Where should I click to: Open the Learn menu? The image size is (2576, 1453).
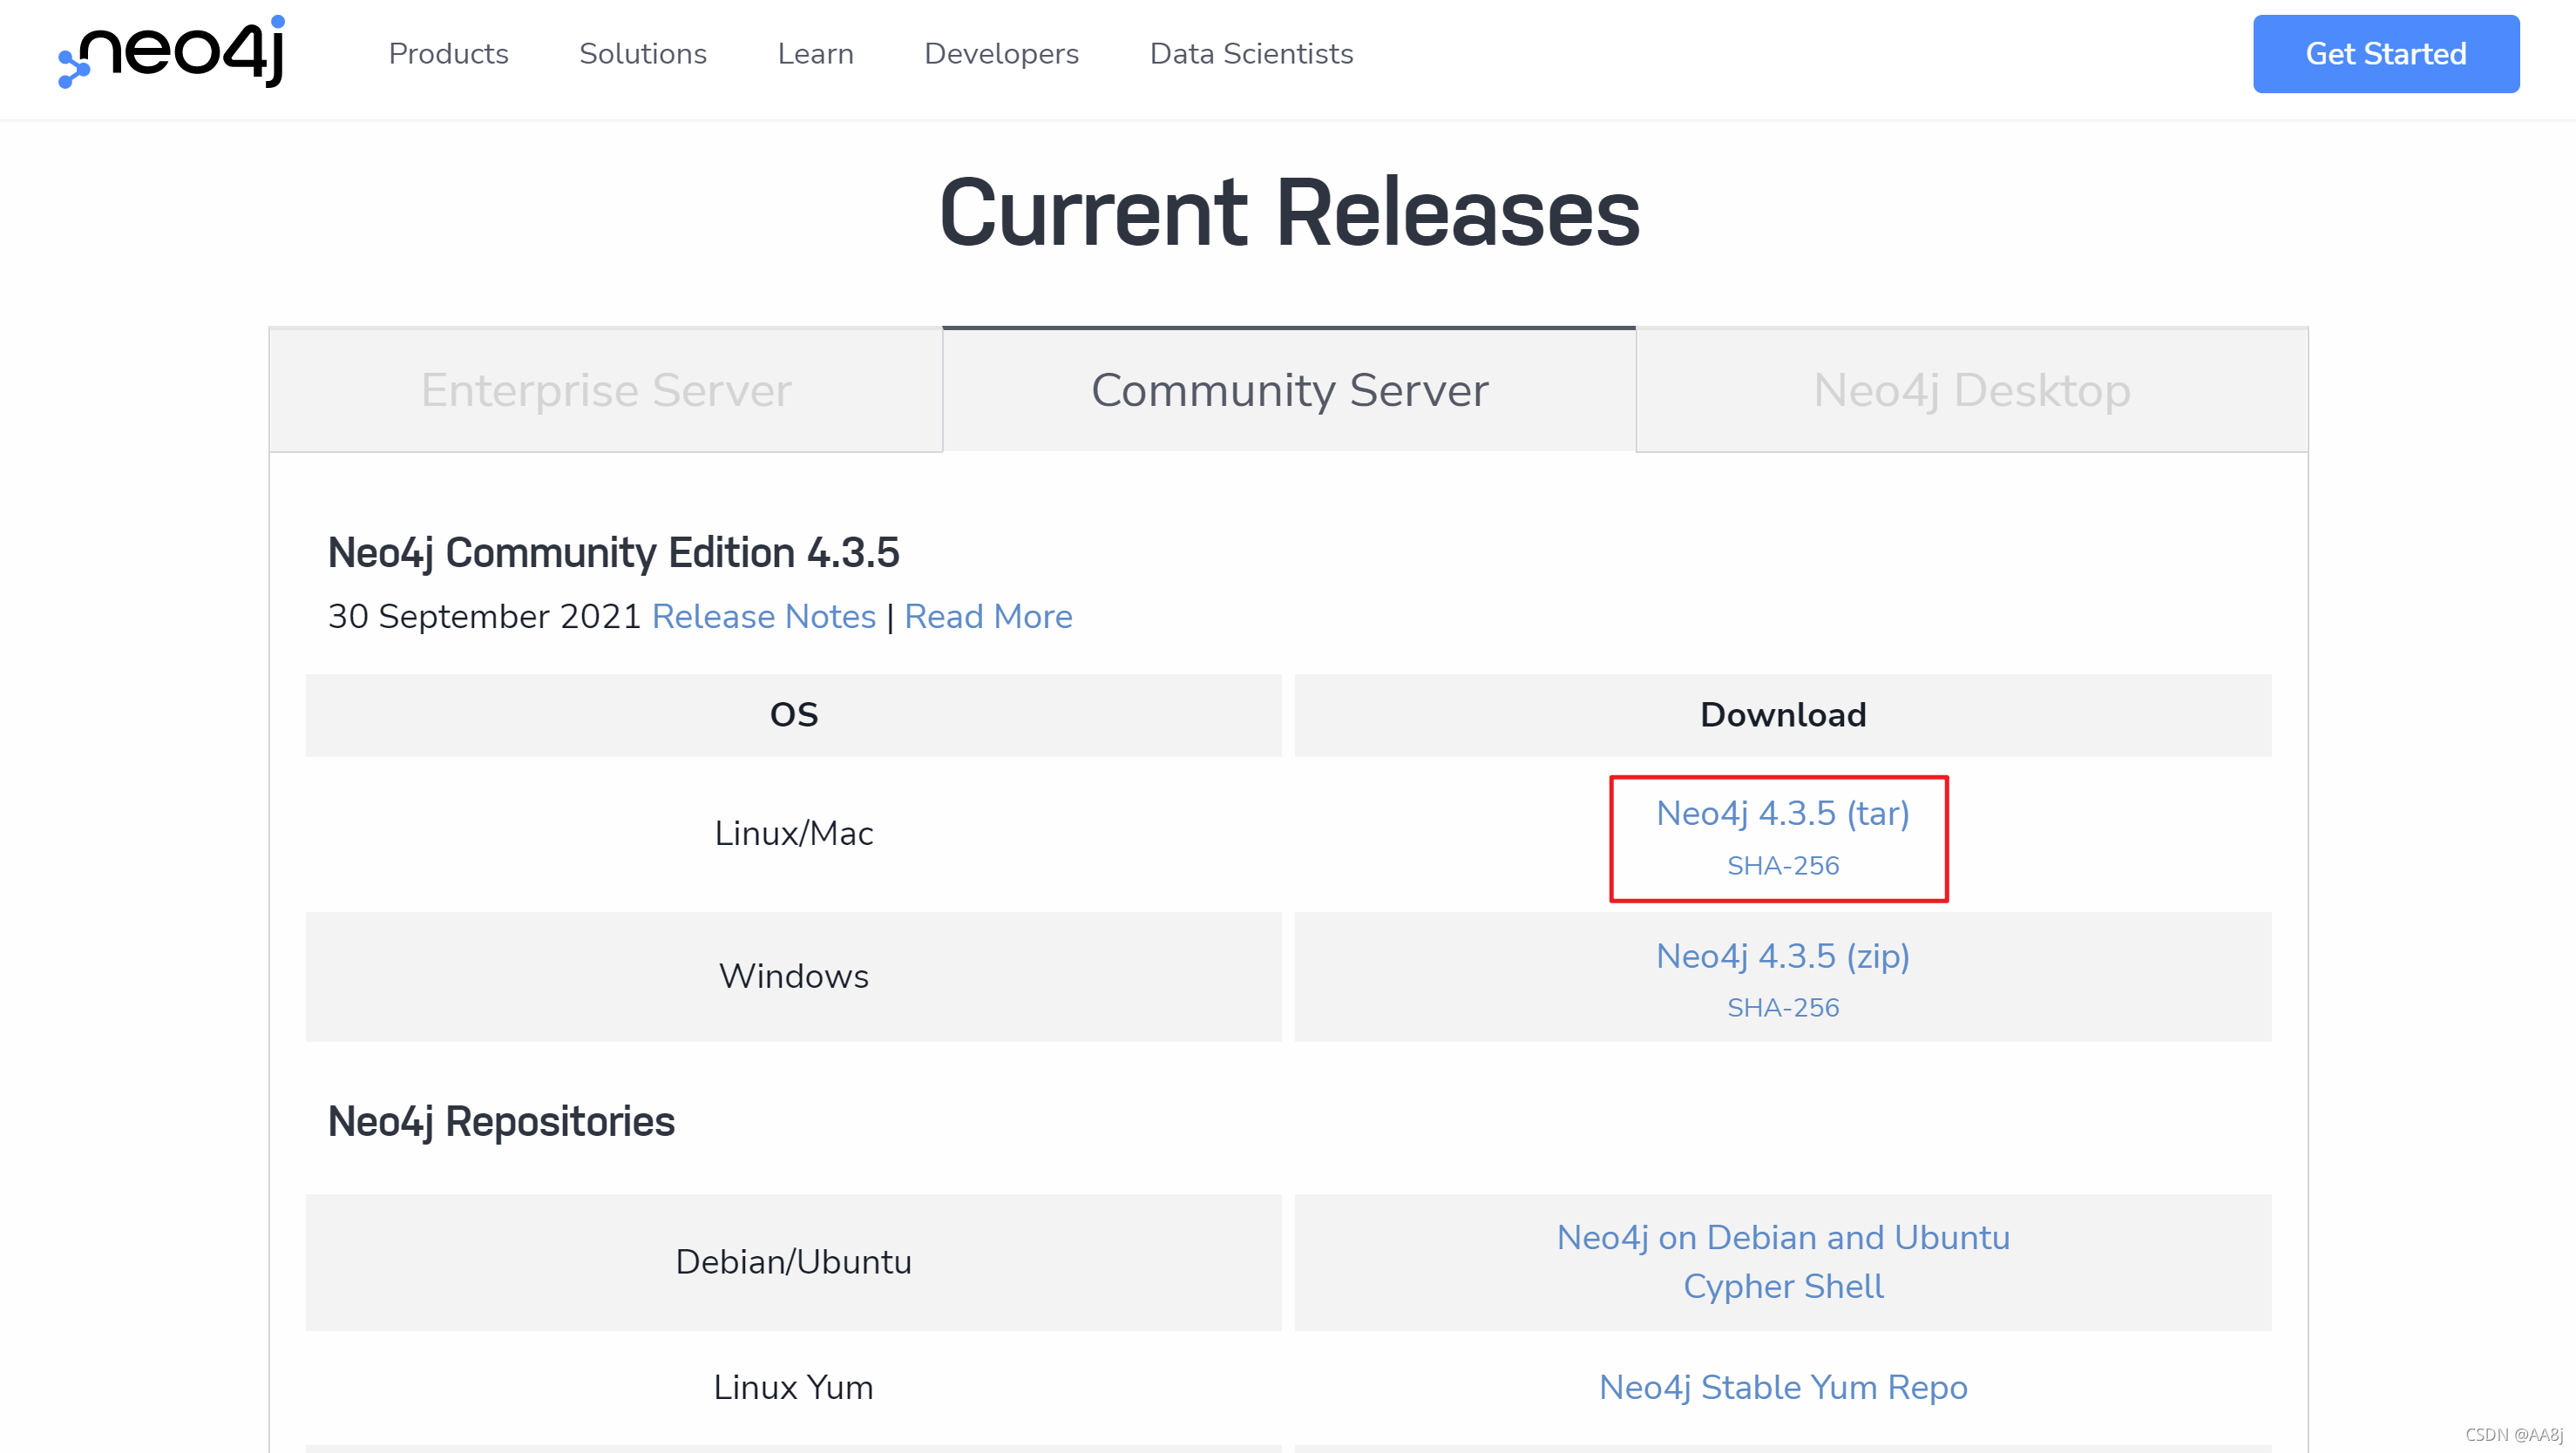pos(815,54)
